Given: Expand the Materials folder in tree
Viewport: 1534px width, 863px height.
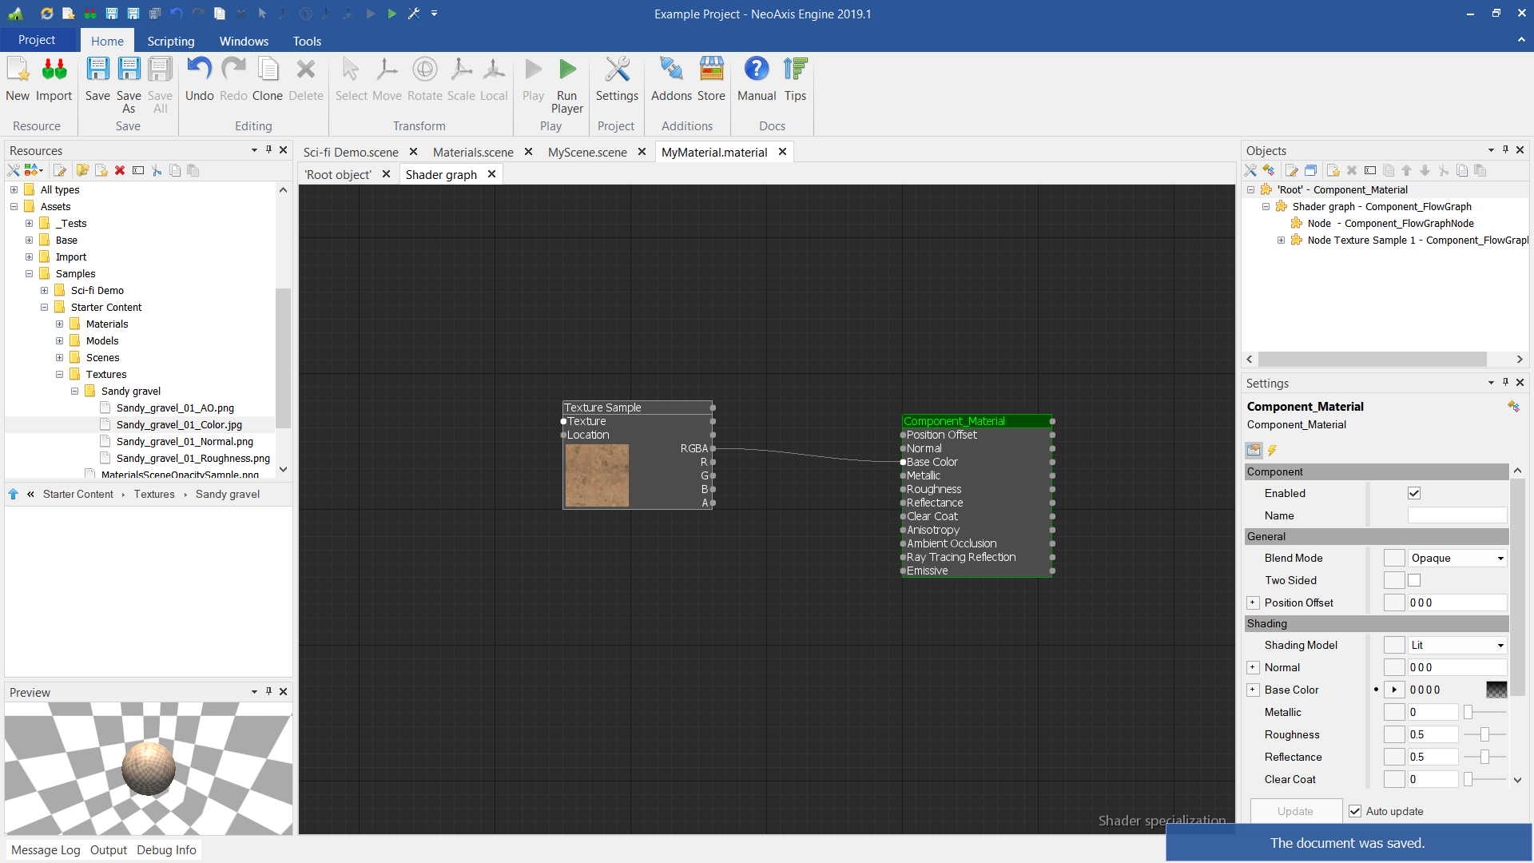Looking at the screenshot, I should 59,324.
